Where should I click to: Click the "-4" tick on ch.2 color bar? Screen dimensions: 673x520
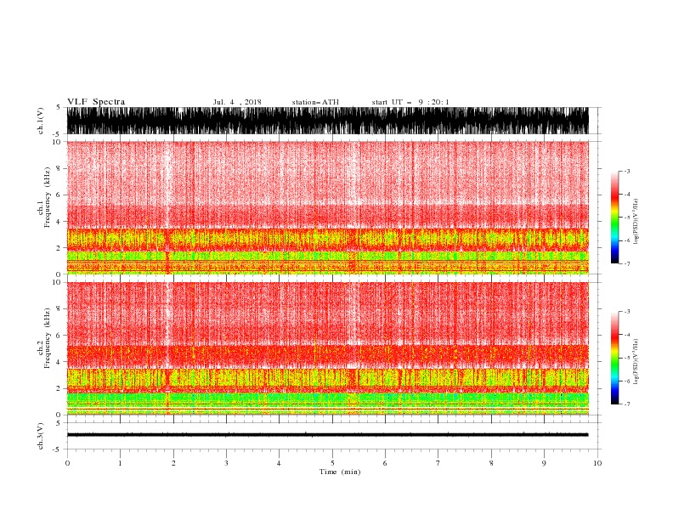pyautogui.click(x=627, y=335)
